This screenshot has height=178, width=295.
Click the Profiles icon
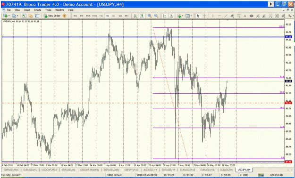click(14, 16)
